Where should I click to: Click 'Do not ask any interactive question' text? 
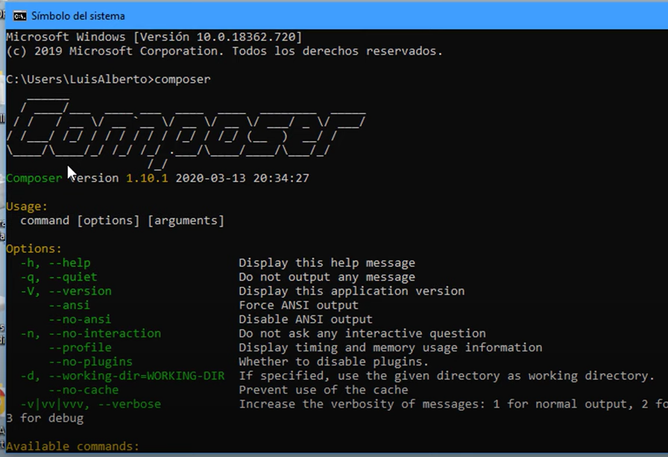pos(362,333)
